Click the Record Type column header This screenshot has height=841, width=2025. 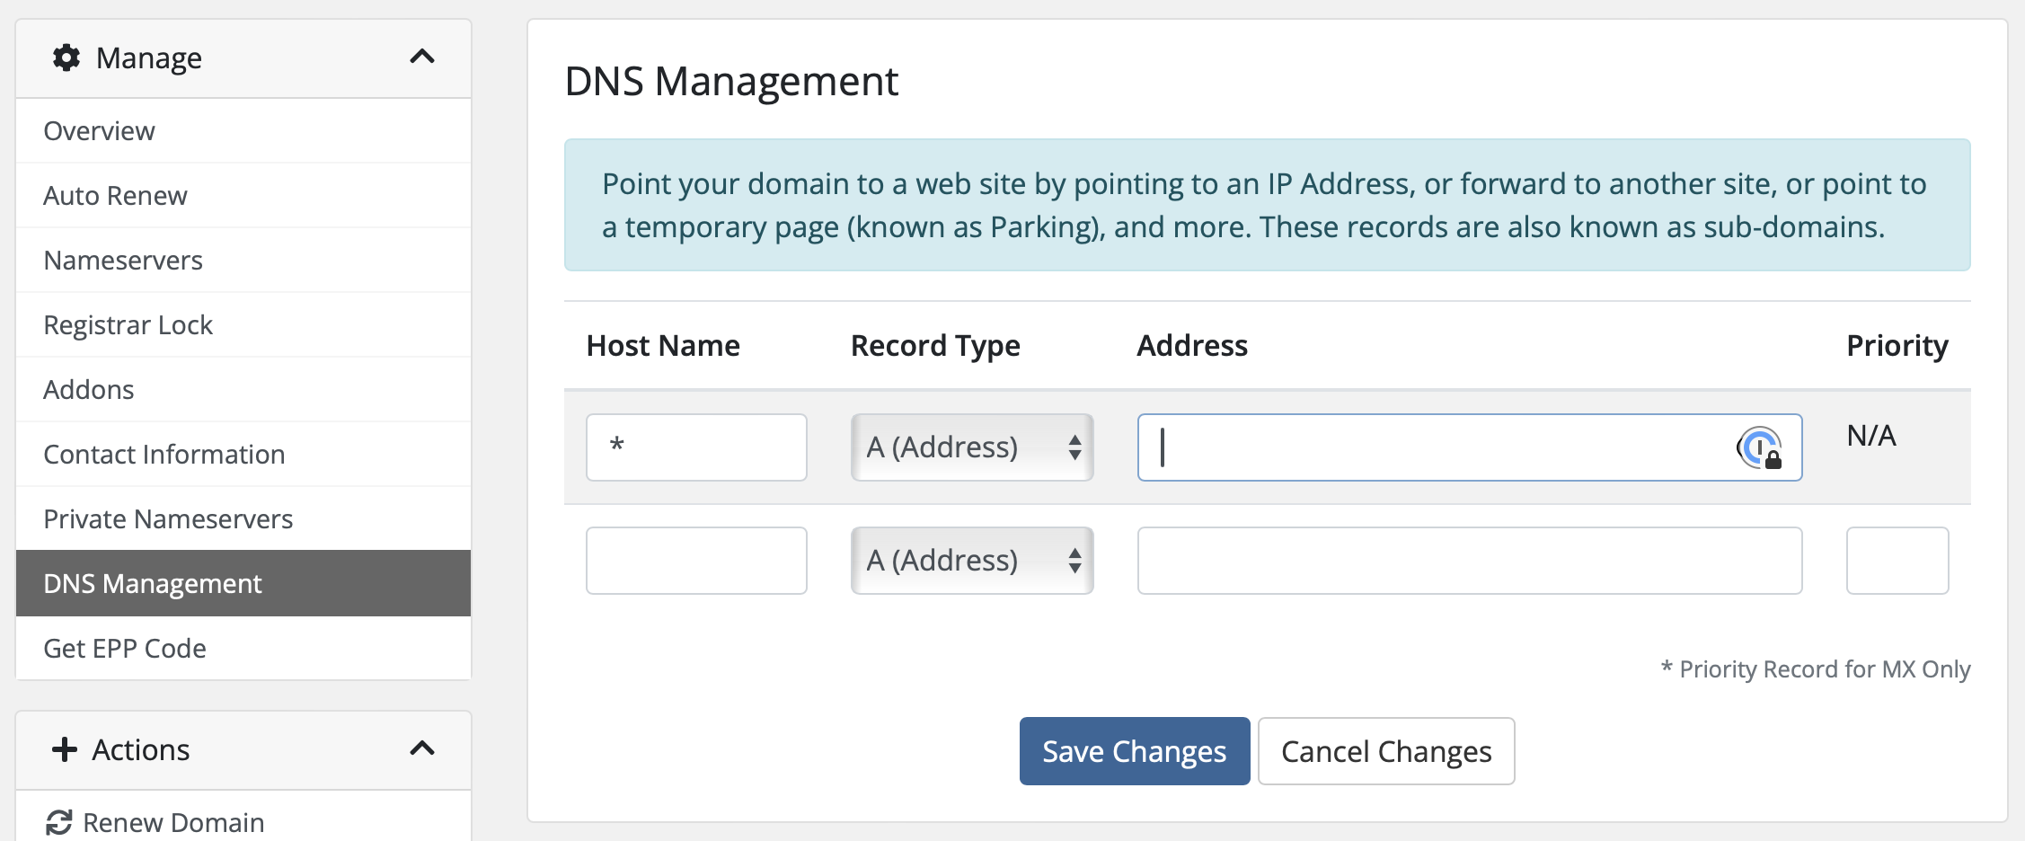[935, 346]
